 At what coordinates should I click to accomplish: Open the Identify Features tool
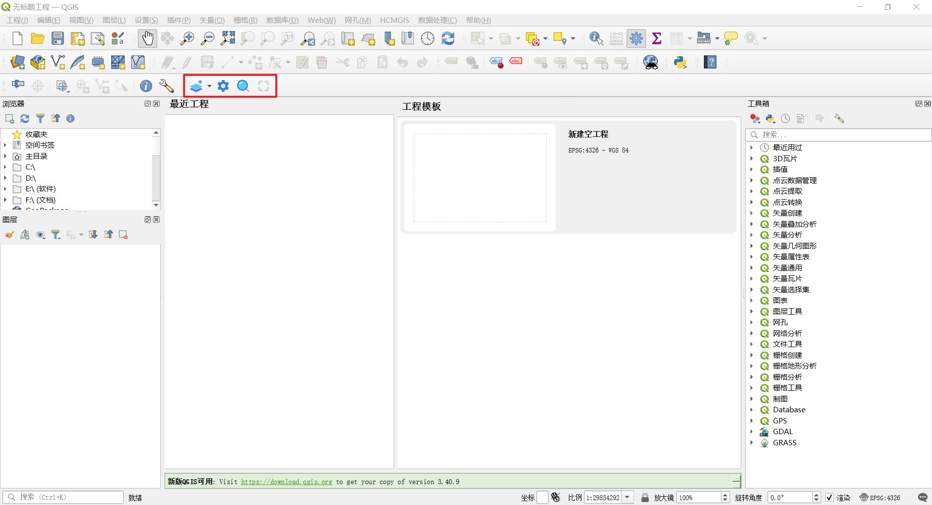point(596,38)
